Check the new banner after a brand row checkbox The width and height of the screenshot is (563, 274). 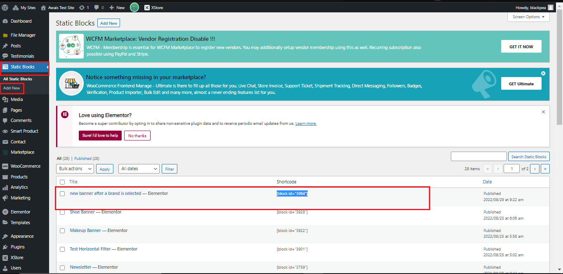point(62,194)
